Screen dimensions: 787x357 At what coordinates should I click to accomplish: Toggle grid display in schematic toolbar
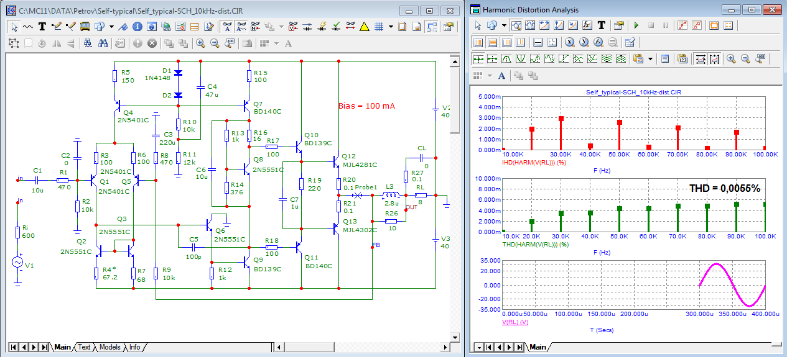click(378, 27)
